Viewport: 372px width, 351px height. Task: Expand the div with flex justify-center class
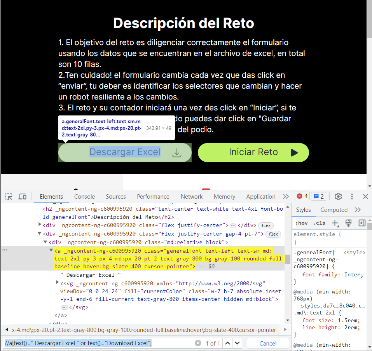point(40,225)
